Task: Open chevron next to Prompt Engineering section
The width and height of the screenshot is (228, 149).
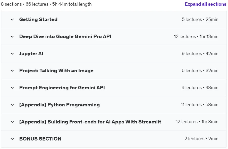Action: (x=12, y=88)
